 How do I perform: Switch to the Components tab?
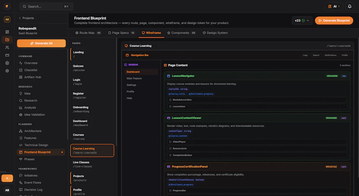181,33
